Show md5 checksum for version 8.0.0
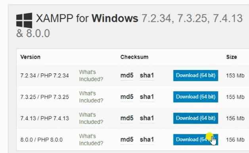The width and height of the screenshot is (249, 153). [127, 140]
